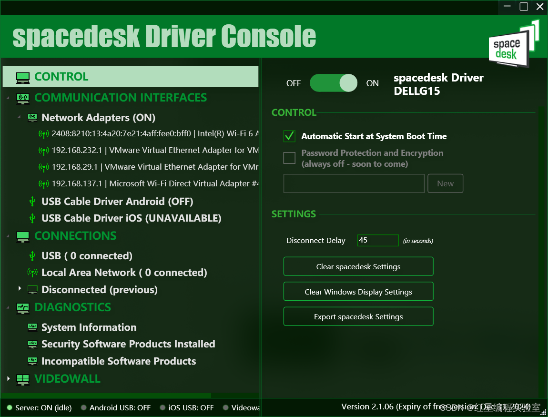The width and height of the screenshot is (548, 417).
Task: Click the Incompatible Software Products icon
Action: (32, 361)
